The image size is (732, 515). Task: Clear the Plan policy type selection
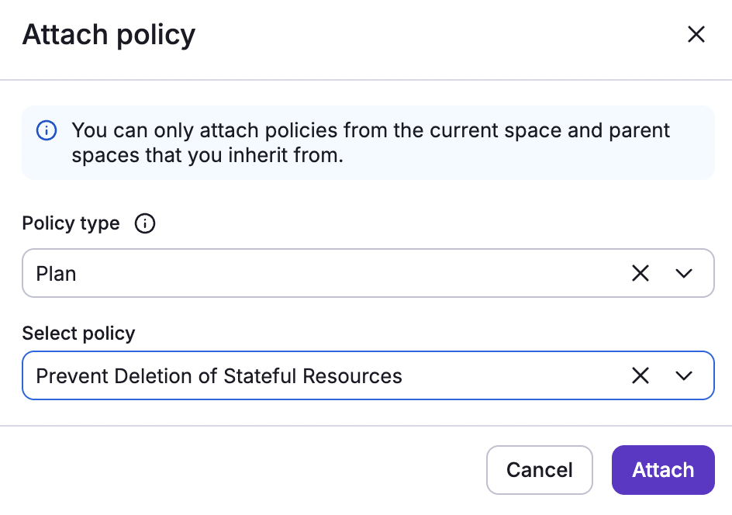point(640,273)
